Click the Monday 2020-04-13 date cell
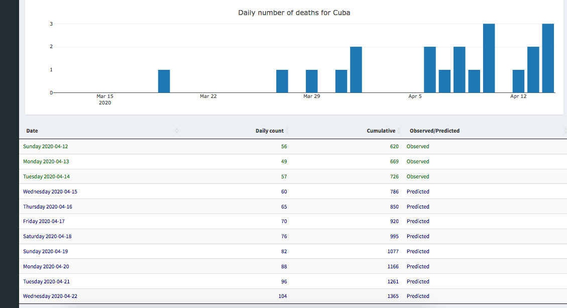 pyautogui.click(x=45, y=162)
